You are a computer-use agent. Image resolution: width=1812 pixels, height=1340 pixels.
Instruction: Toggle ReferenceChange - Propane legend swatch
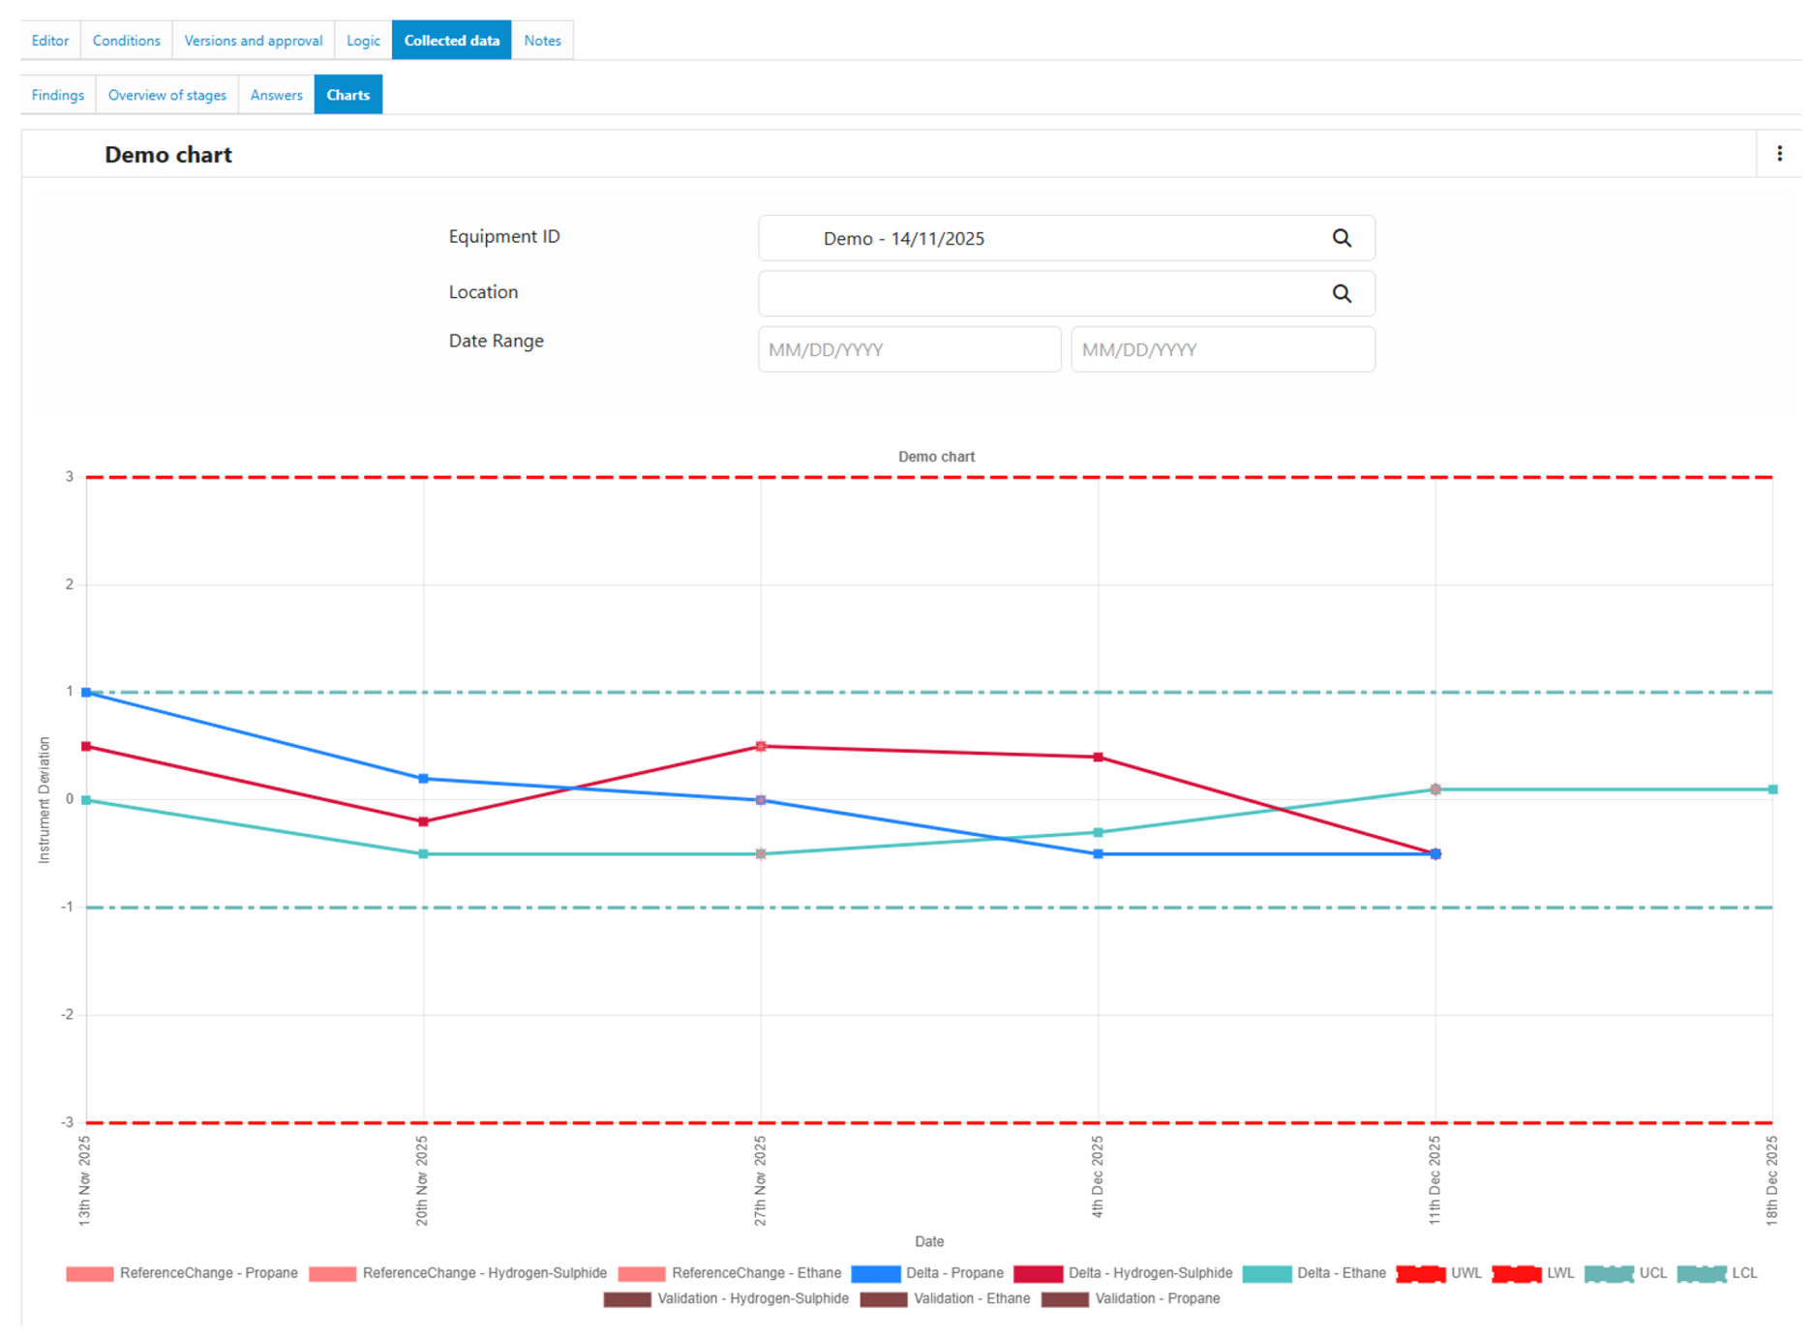click(90, 1274)
